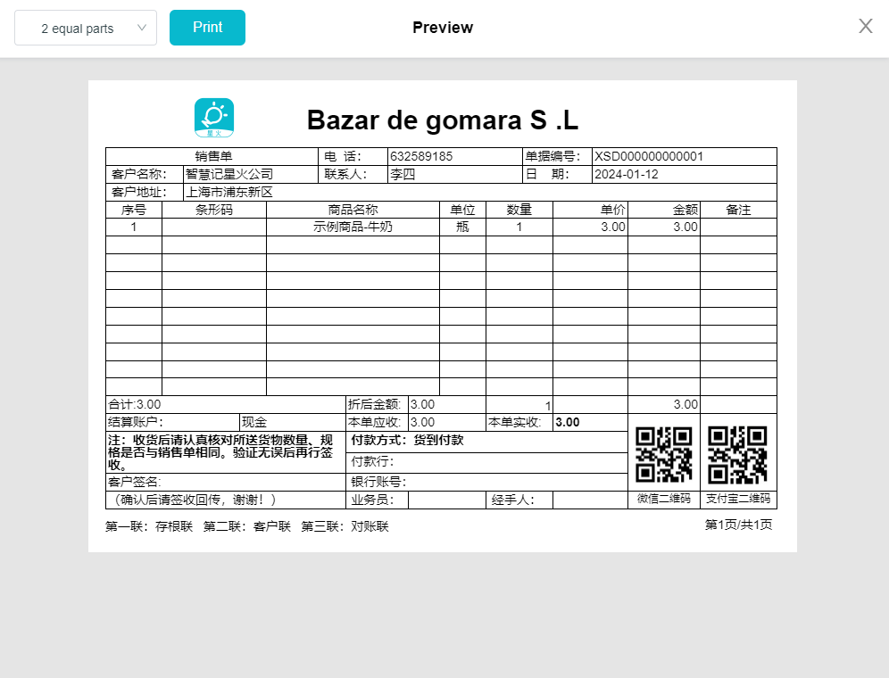This screenshot has width=889, height=678.
Task: Click the 付款方式：货到付款 text
Action: (408, 441)
